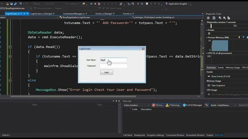Viewport: 248px width, 139px height.
Task: Select Watch 1 tab
Action: point(6,135)
